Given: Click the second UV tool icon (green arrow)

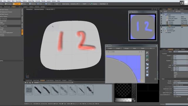Looking at the screenshot, I should point(147,56).
